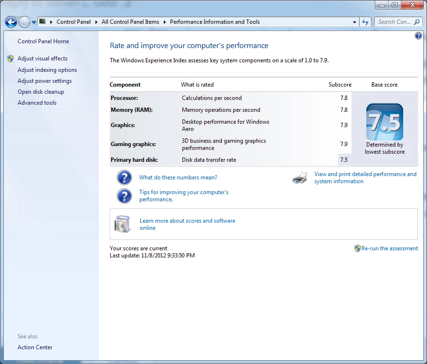427x364 pixels.
Task: Open Control Panel breadcrumb
Action: point(74,22)
